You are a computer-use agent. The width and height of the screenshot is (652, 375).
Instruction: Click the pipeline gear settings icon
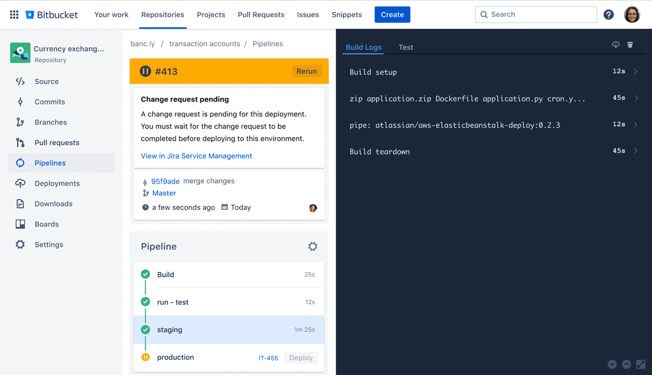(312, 246)
